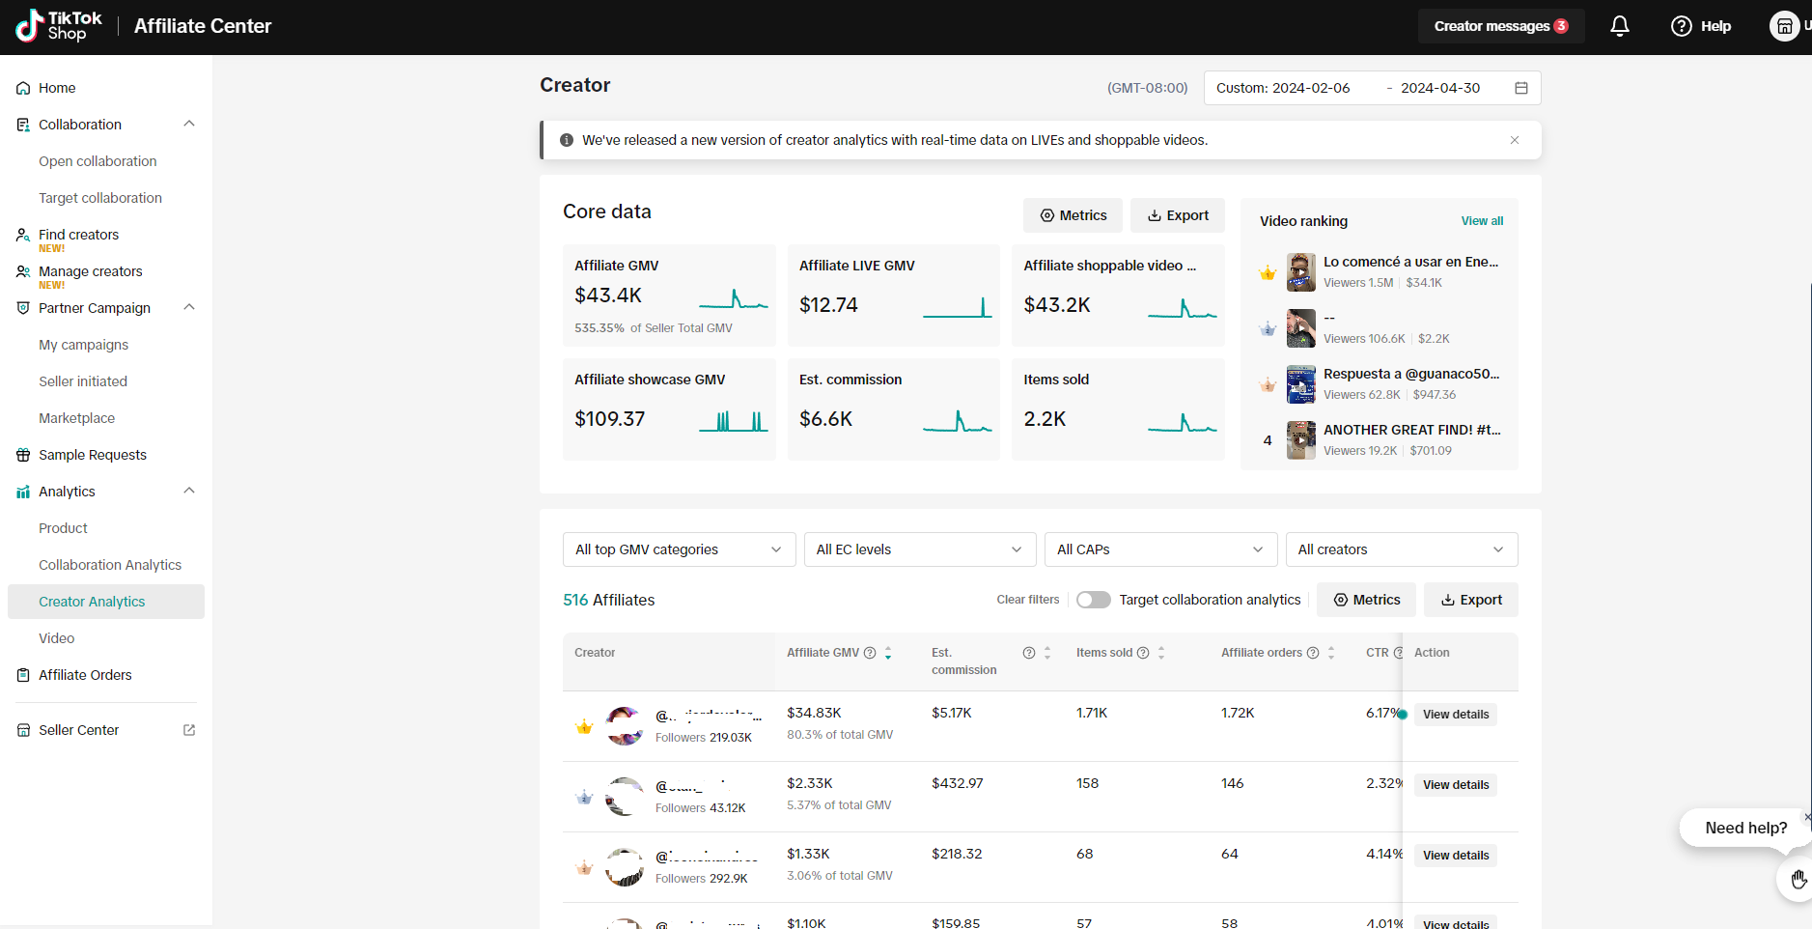
Task: Click the Seller Center external link icon
Action: [x=189, y=730]
